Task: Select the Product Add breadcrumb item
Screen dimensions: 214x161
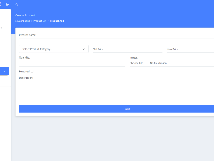Action: click(57, 21)
